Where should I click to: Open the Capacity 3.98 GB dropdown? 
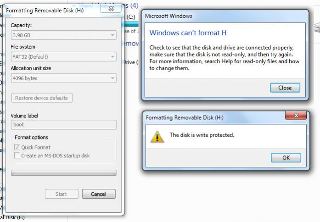tap(64, 35)
